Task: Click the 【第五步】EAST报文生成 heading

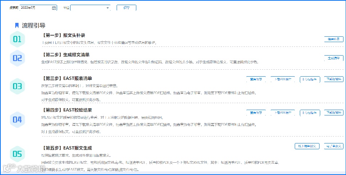Action: tap(67, 148)
